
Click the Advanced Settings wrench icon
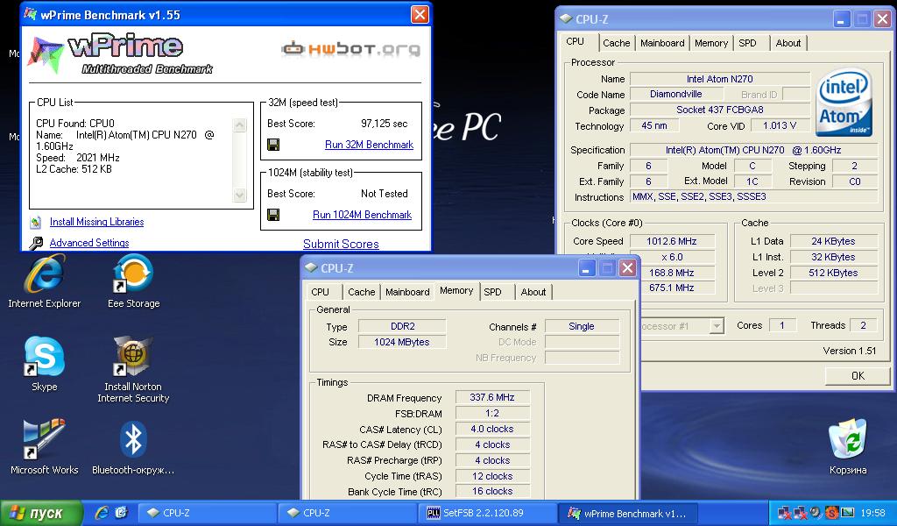point(36,243)
